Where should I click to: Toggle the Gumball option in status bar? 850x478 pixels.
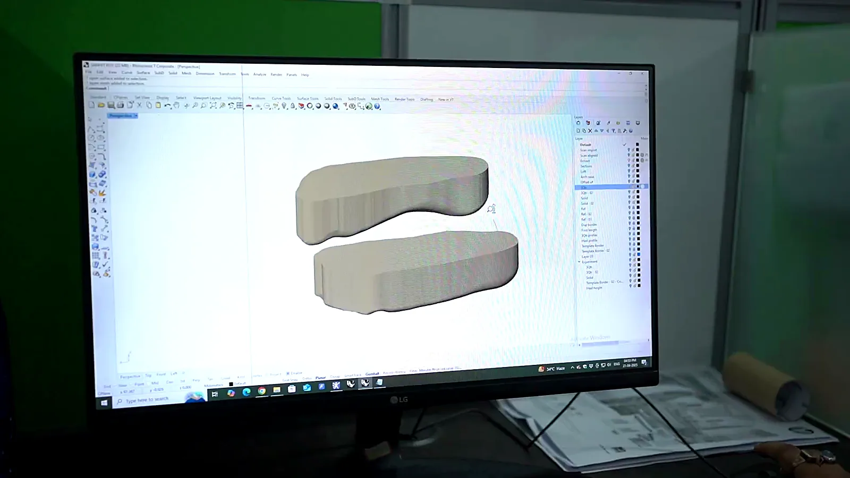[x=372, y=374]
